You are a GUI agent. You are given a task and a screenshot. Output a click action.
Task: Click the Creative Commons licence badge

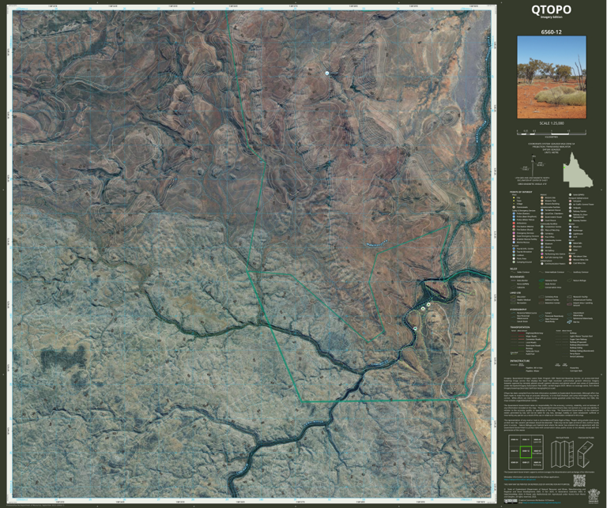(x=511, y=501)
